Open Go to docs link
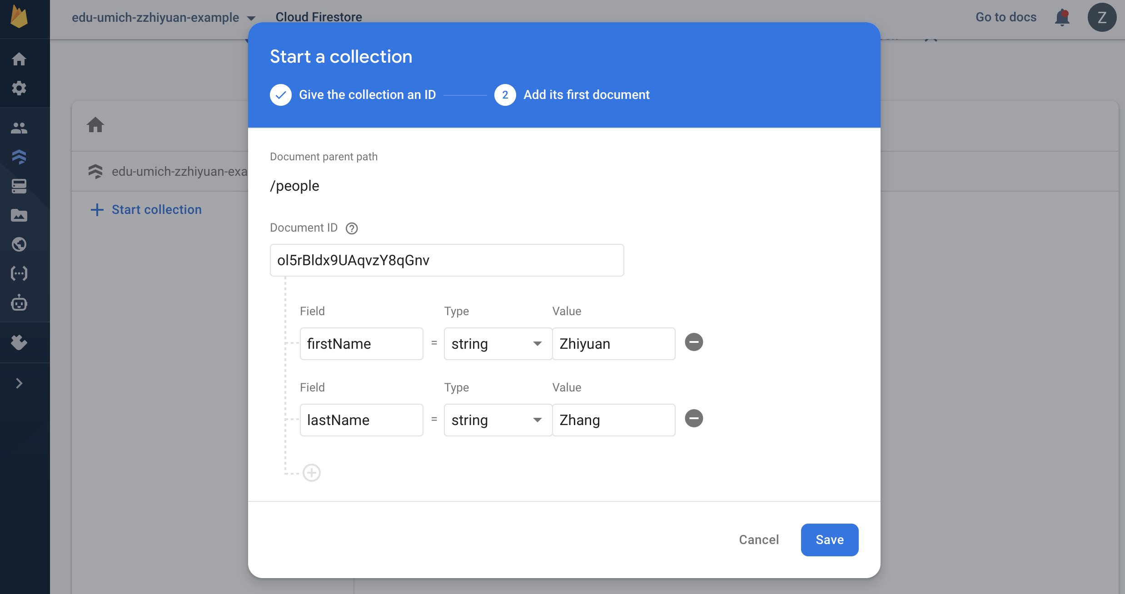1125x594 pixels. coord(1006,17)
